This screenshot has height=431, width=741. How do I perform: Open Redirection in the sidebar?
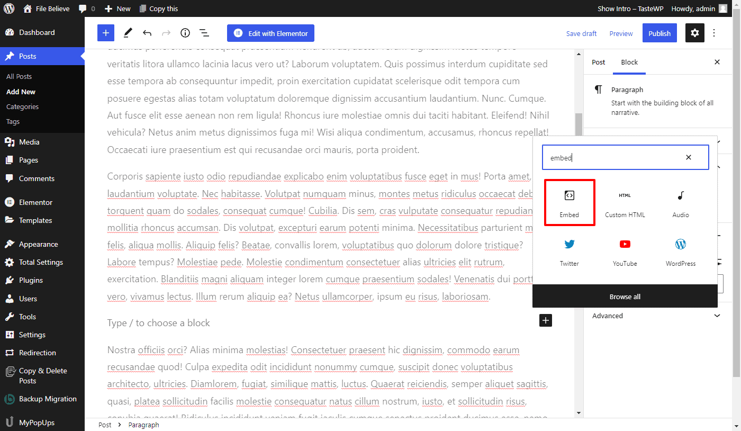[42, 353]
